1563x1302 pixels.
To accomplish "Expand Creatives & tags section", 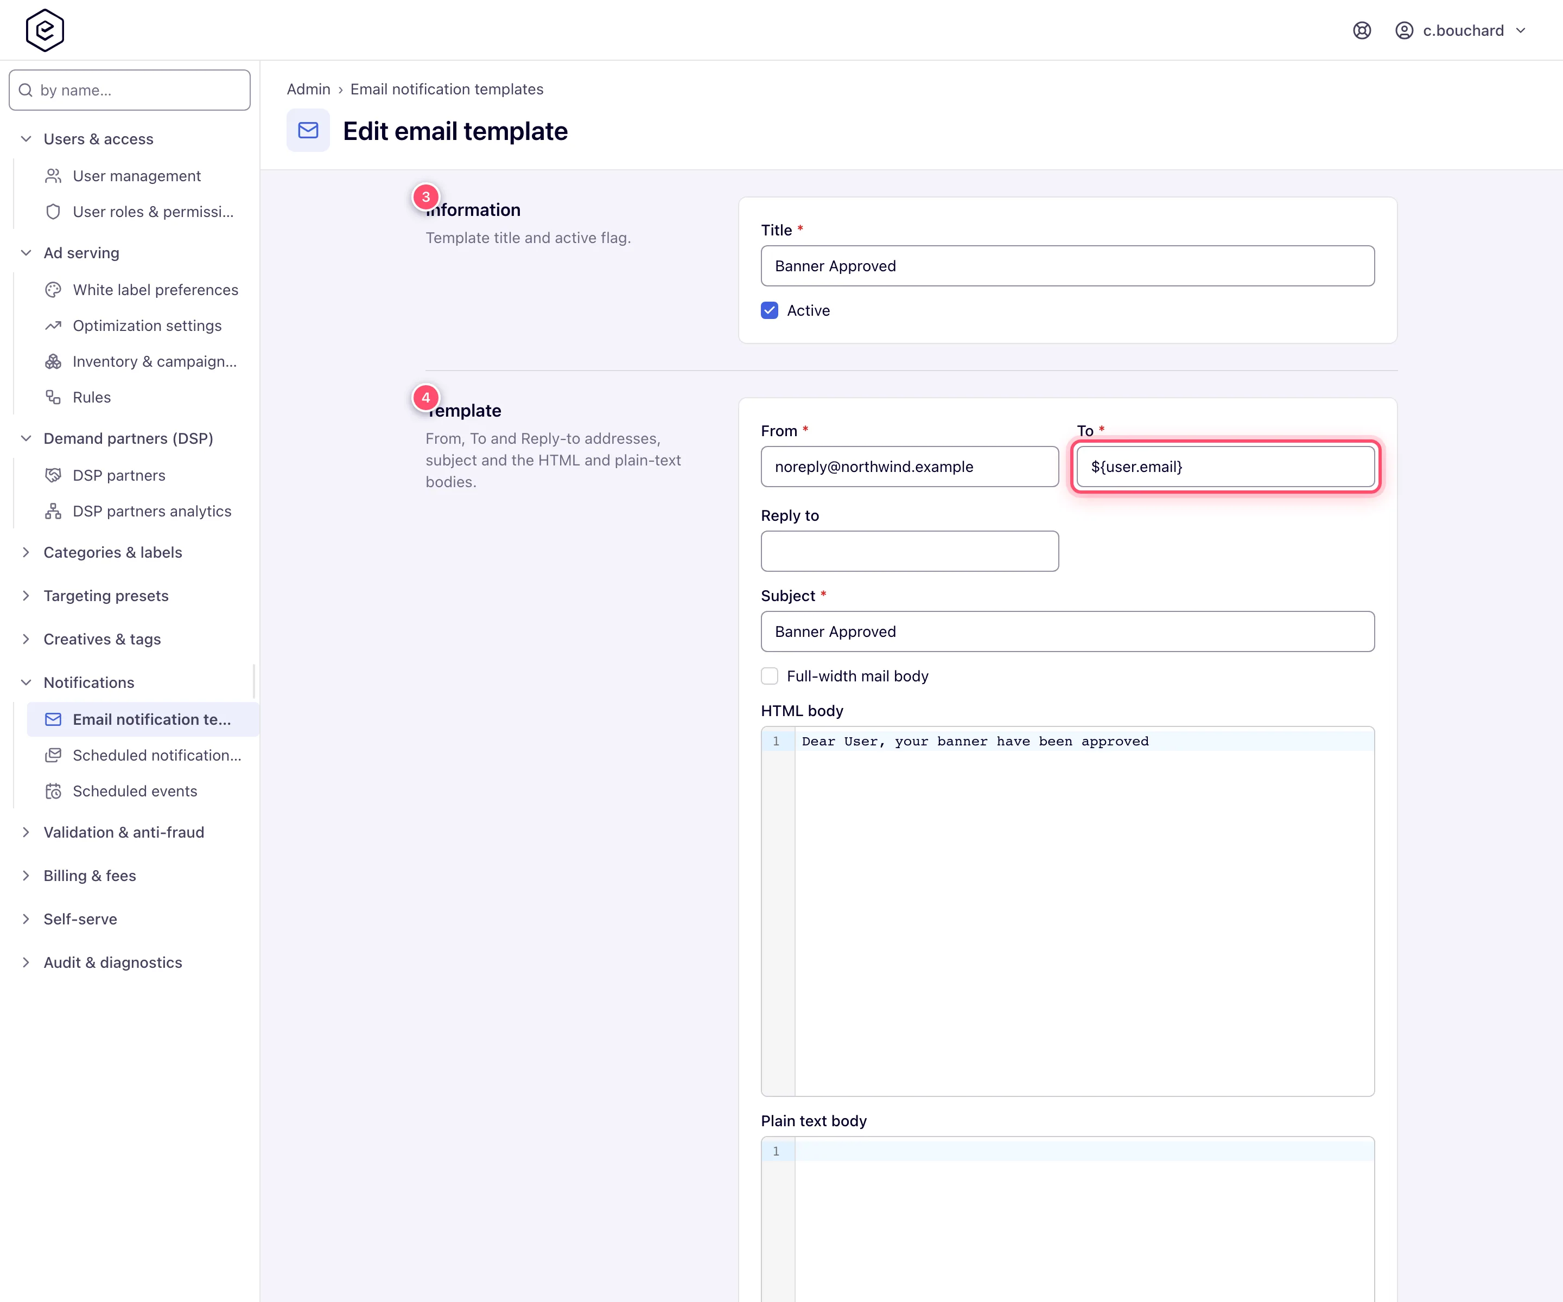I will [26, 639].
